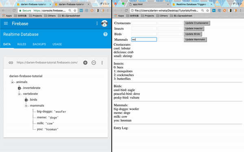Click zoom icon in right address bar

[x=203, y=11]
